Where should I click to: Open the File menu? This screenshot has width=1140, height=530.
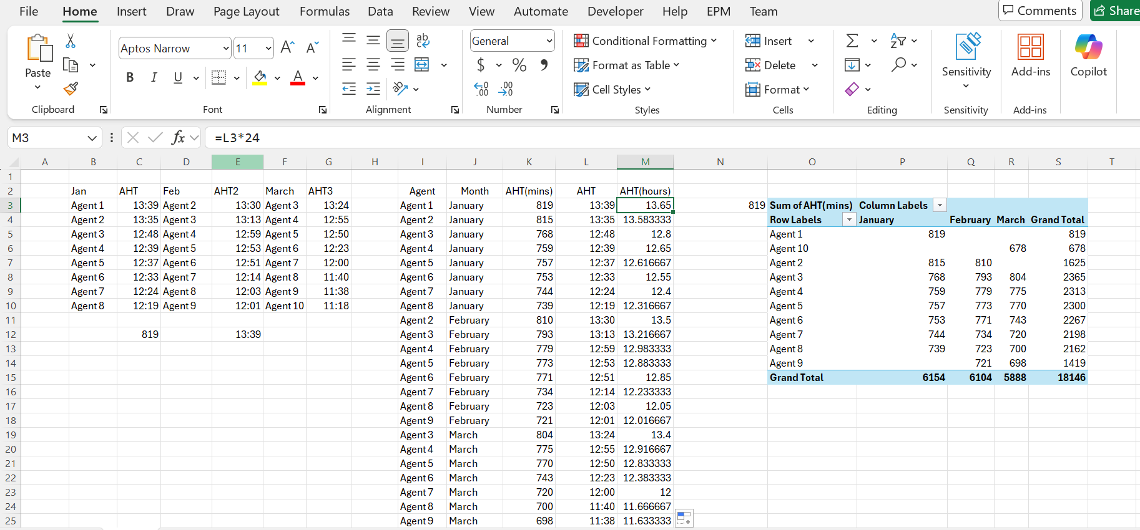coord(29,11)
